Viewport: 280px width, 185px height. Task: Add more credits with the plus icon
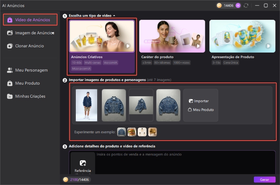point(238,6)
